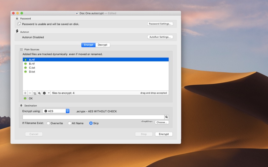Select the Overwrite radio button
The height and width of the screenshot is (167, 268).
48,123
